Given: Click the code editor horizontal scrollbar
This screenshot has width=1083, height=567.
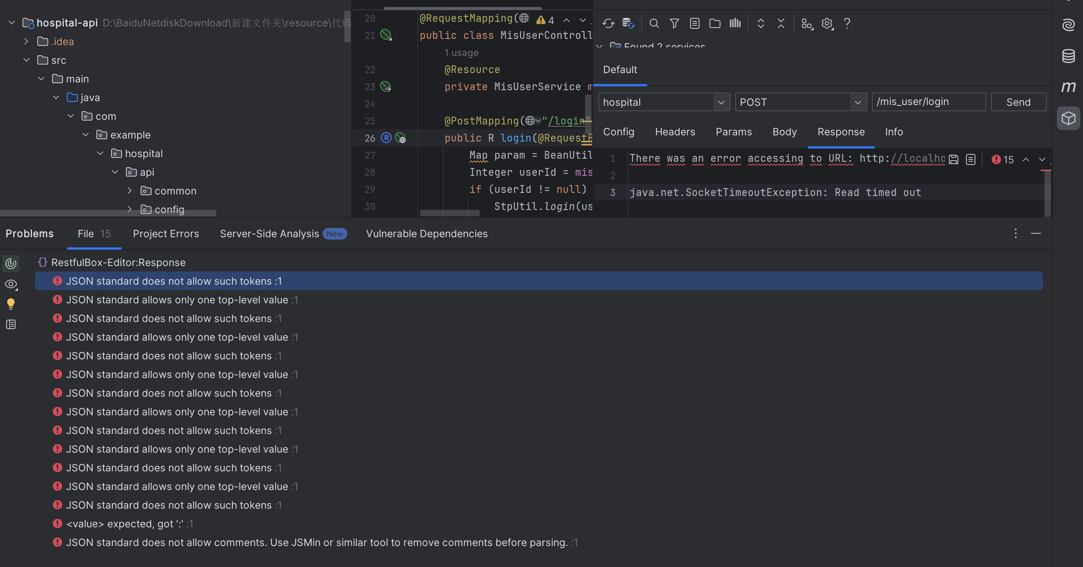Looking at the screenshot, I should click(450, 213).
